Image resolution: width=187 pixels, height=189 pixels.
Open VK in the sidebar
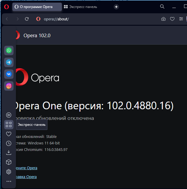(x=9, y=74)
